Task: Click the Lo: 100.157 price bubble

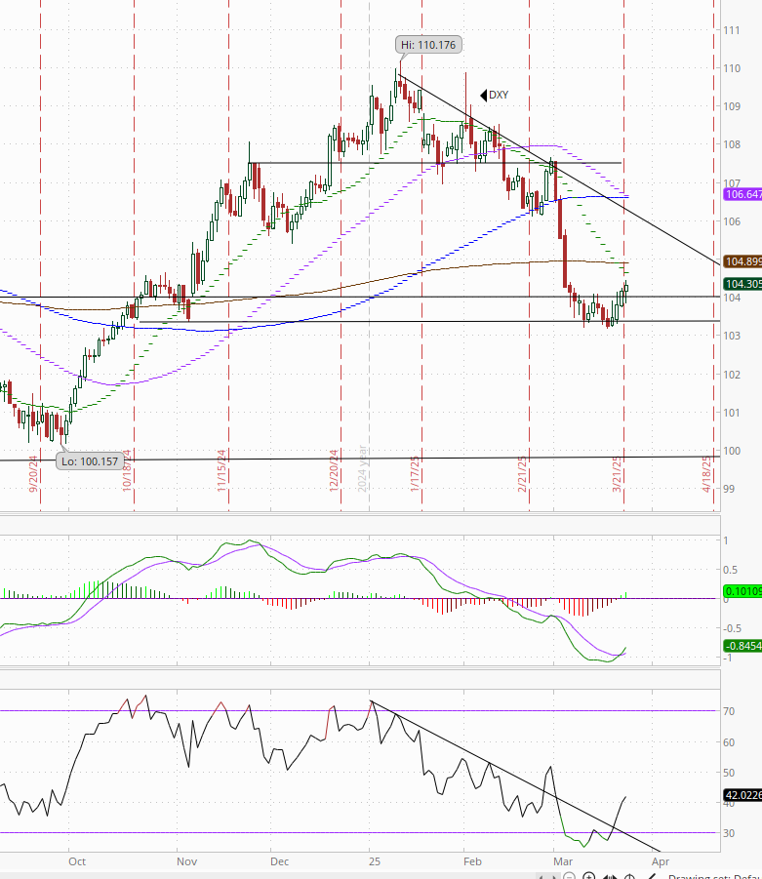Action: (90, 461)
